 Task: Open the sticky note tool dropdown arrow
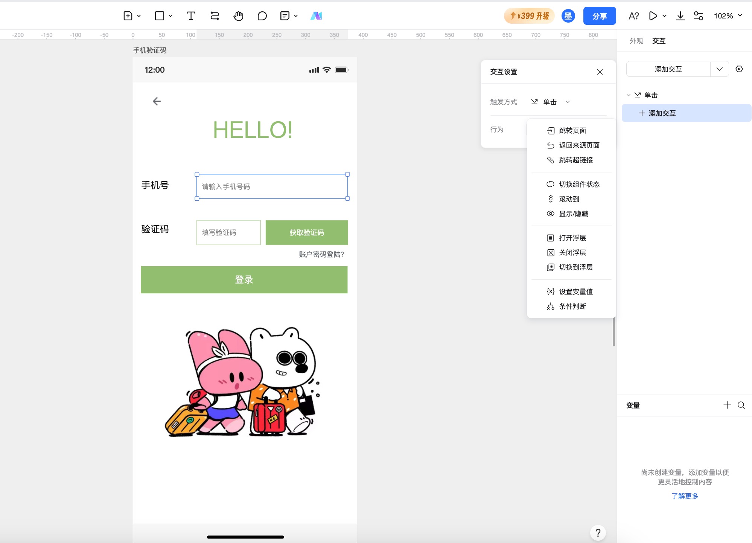(296, 16)
